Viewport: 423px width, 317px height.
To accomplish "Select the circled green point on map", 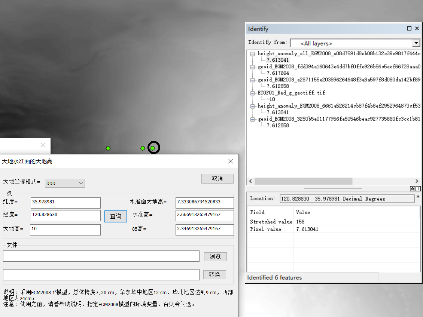I will click(153, 148).
